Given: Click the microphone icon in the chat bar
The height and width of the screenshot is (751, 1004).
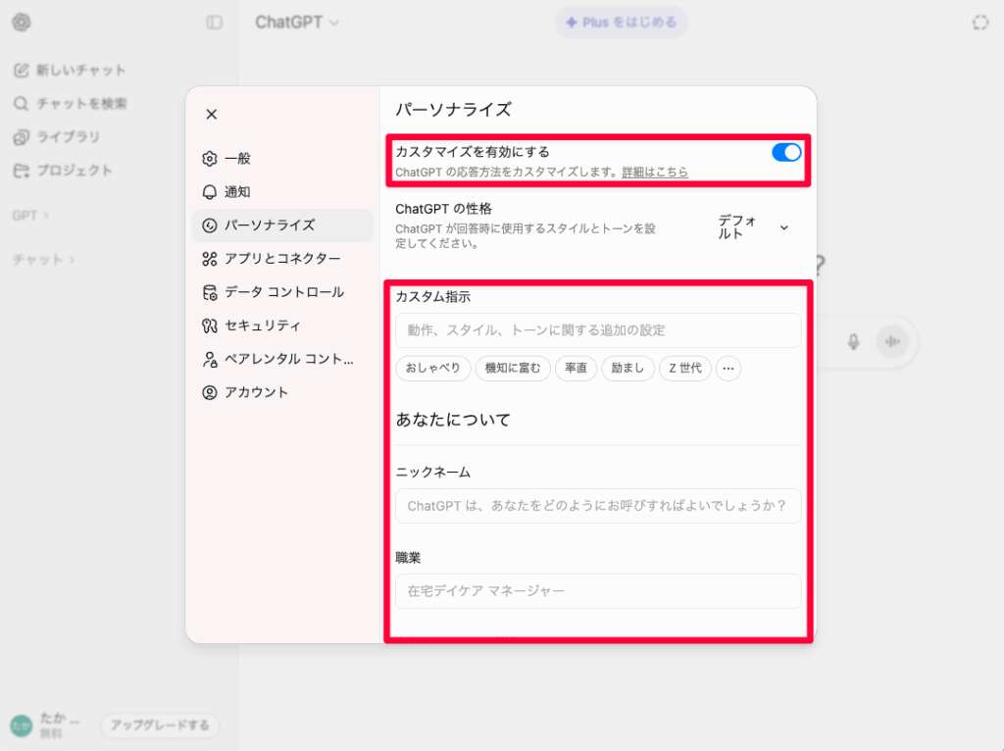Looking at the screenshot, I should coord(853,341).
